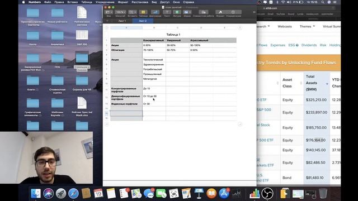Open the Expenses tab in the browser

277,45
